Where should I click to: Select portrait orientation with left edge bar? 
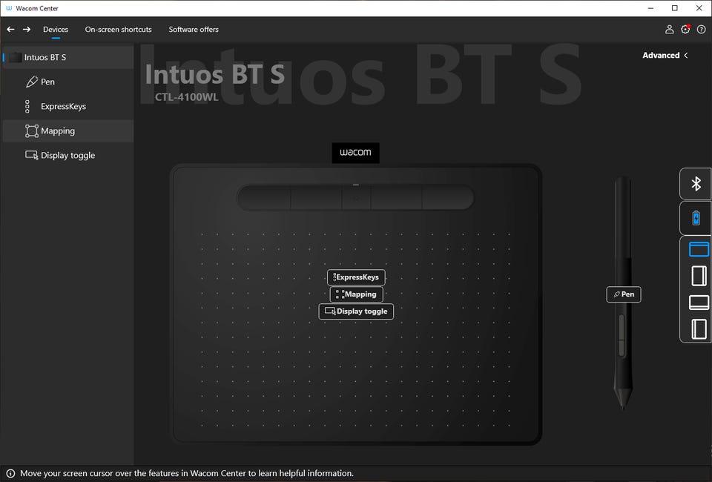coord(699,329)
